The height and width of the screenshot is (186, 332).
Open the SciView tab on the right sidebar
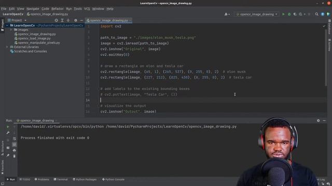pyautogui.click(x=329, y=45)
